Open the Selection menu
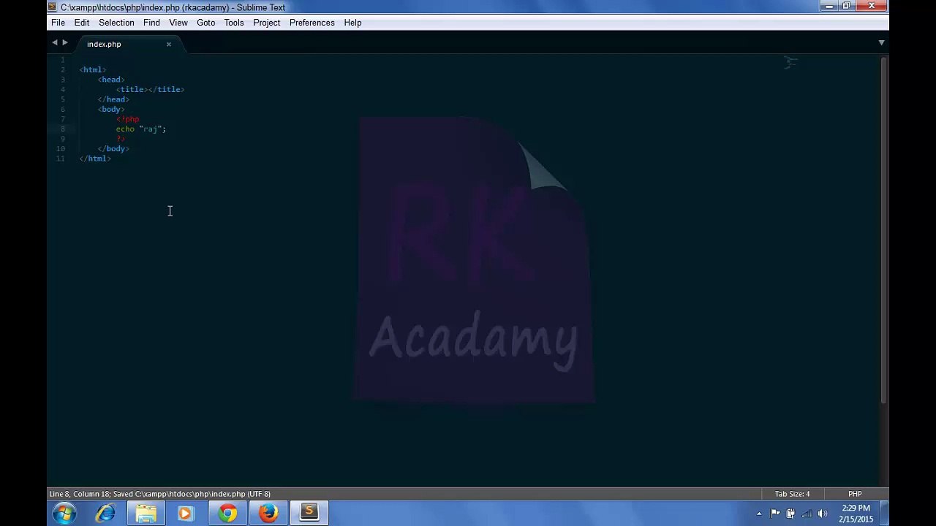The image size is (936, 526). 116,23
